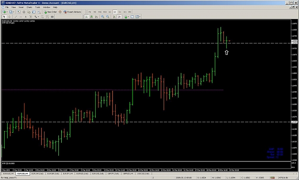Switch to Candlesticks display
299x180 pixels.
coord(91,17)
